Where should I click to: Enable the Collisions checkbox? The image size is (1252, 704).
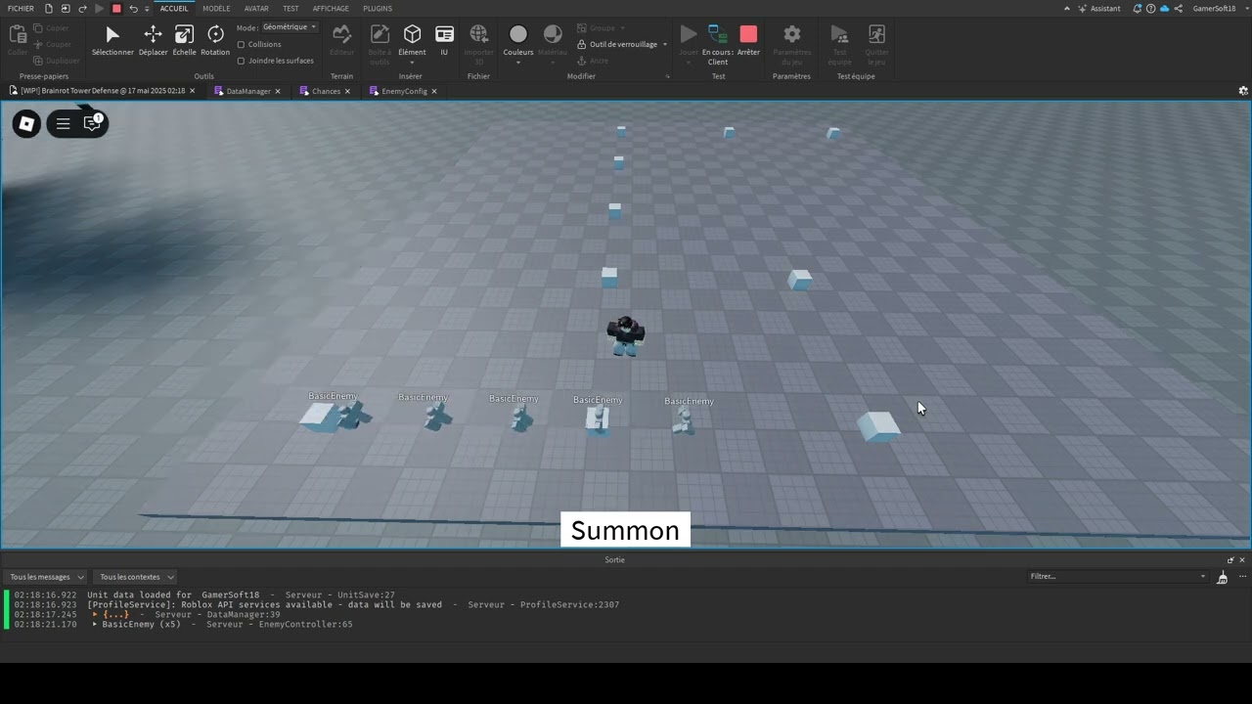click(243, 44)
